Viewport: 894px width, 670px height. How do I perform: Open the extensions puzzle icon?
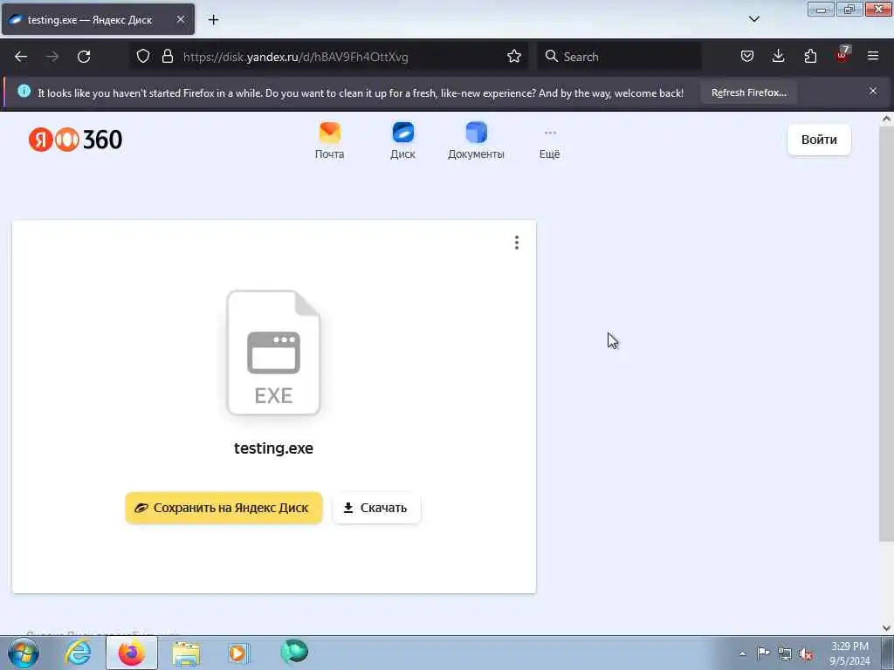[810, 56]
